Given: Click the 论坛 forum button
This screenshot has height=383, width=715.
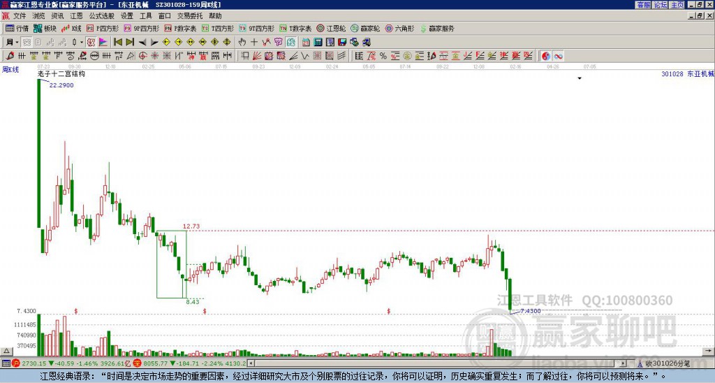Looking at the screenshot, I should (x=660, y=5).
